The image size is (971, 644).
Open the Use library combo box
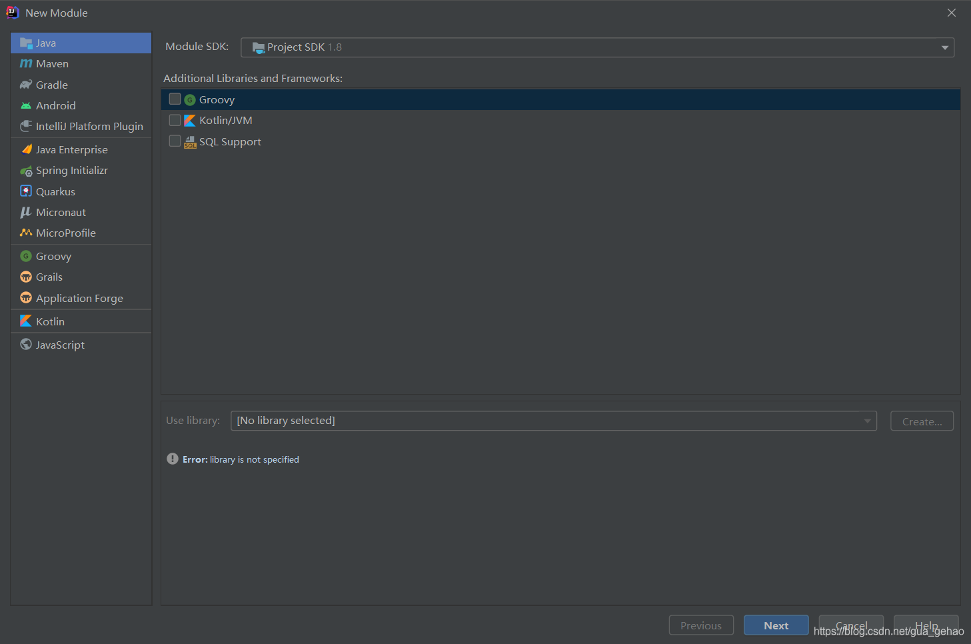(x=553, y=421)
